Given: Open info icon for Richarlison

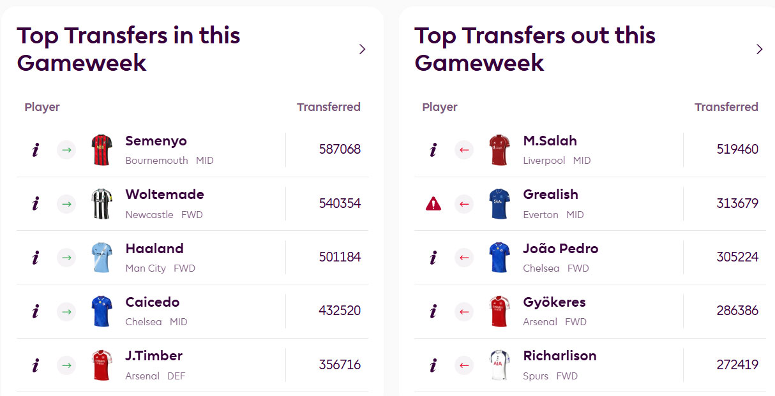Looking at the screenshot, I should click(433, 365).
